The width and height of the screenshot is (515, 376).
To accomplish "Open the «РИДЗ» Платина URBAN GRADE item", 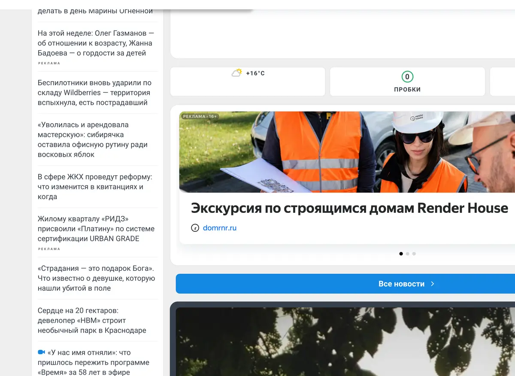I will (96, 229).
